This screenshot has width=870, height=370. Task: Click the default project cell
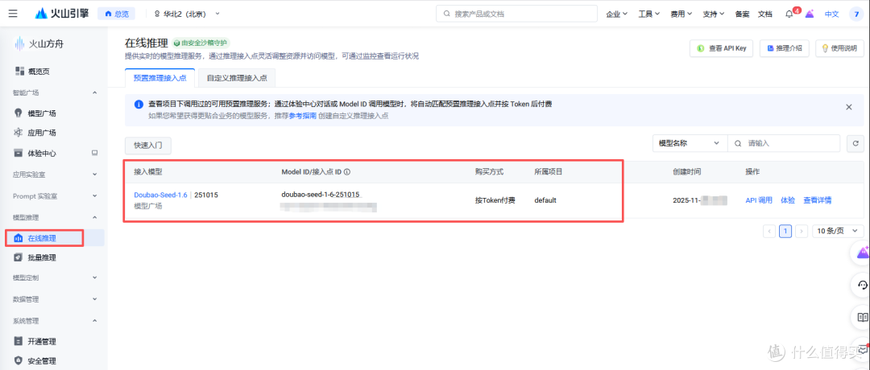tap(545, 200)
